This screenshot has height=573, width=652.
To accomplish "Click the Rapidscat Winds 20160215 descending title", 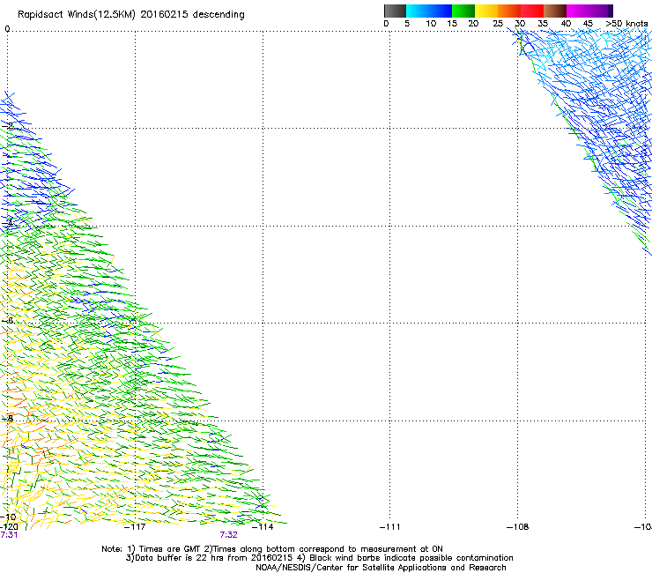I will coord(131,15).
